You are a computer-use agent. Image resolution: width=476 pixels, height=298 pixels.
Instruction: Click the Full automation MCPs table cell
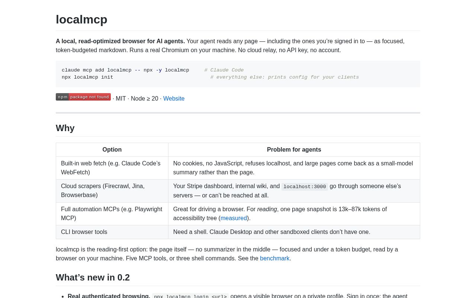click(x=112, y=214)
